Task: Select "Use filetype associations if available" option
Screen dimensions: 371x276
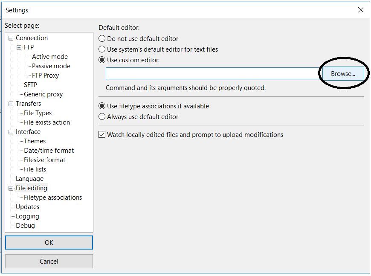Action: (x=102, y=106)
